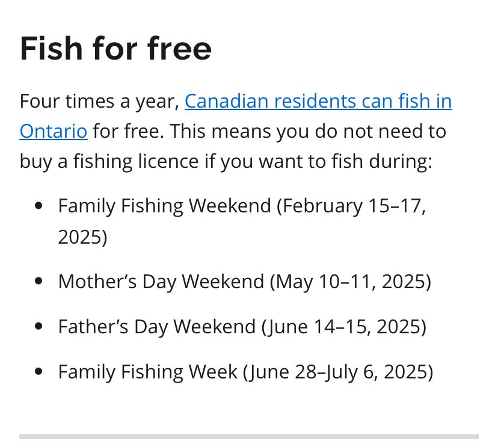Click the bullet beside Family Fishing Weekend
The height and width of the screenshot is (444, 498).
point(38,206)
